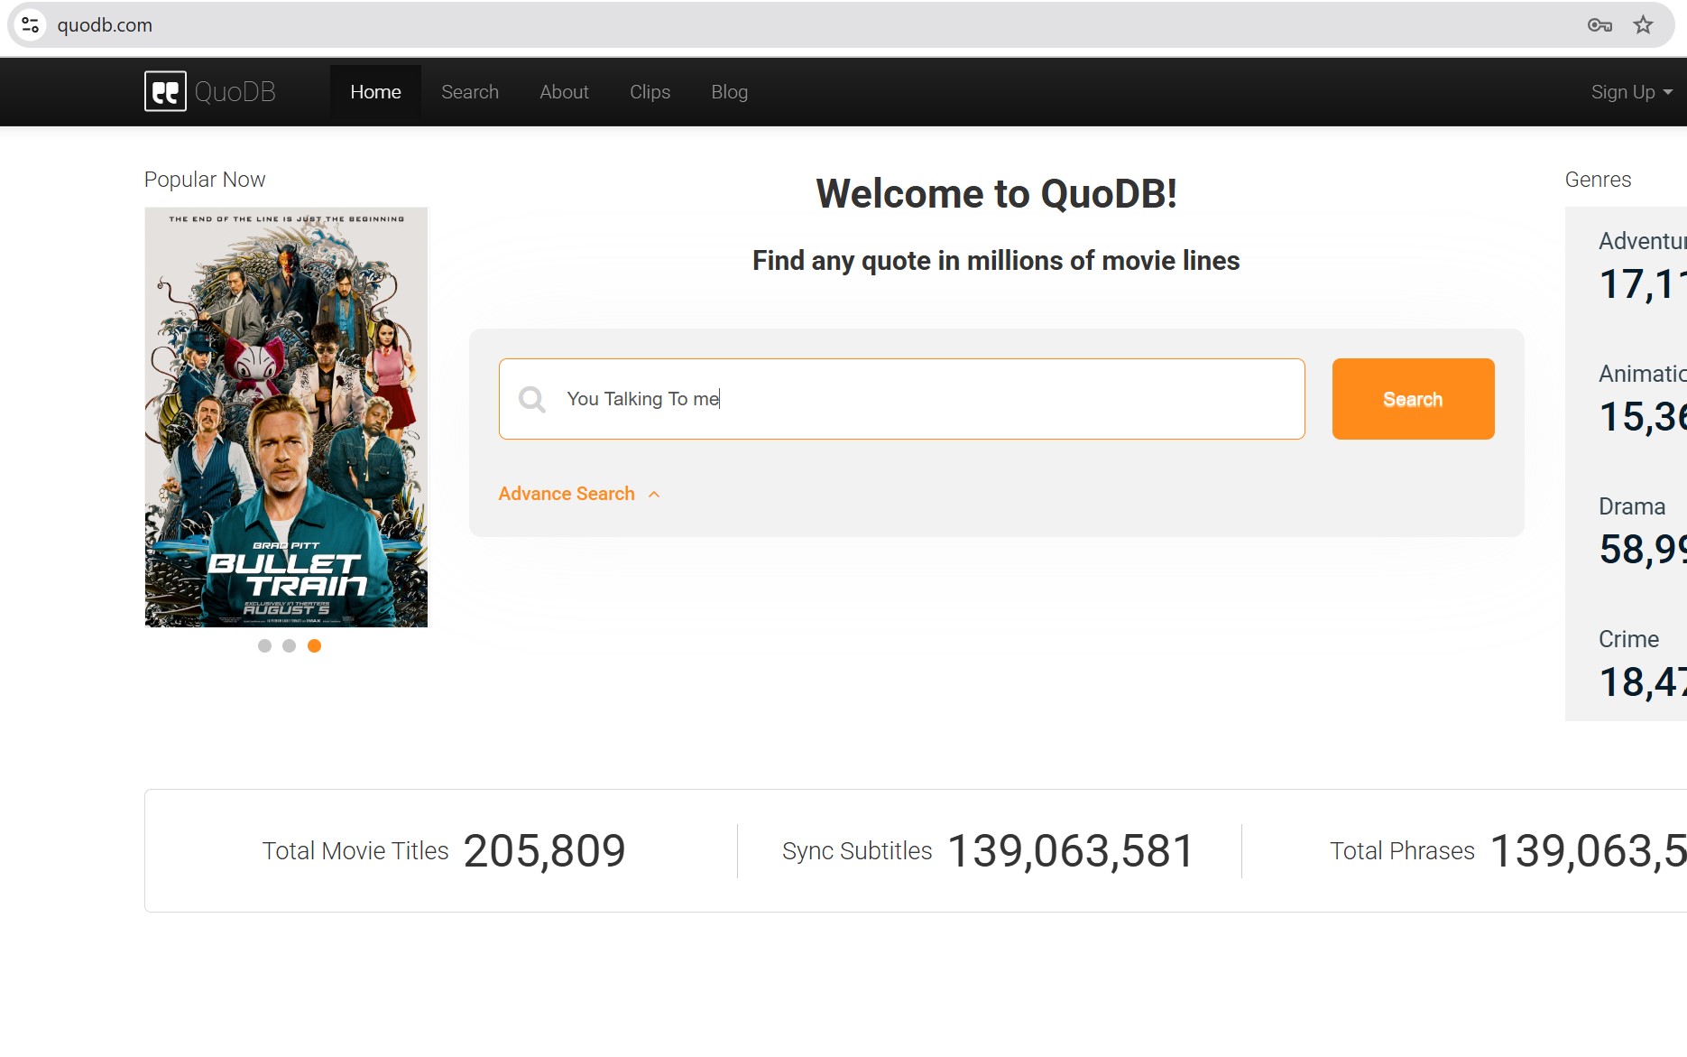This screenshot has width=1687, height=1057.
Task: Click 'Find any quote in millions of movie lines'
Action: tap(996, 261)
